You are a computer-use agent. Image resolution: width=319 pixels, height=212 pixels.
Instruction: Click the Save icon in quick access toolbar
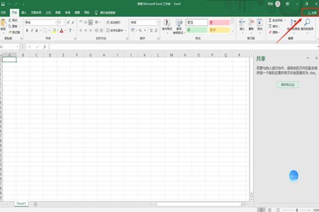(x=3, y=4)
